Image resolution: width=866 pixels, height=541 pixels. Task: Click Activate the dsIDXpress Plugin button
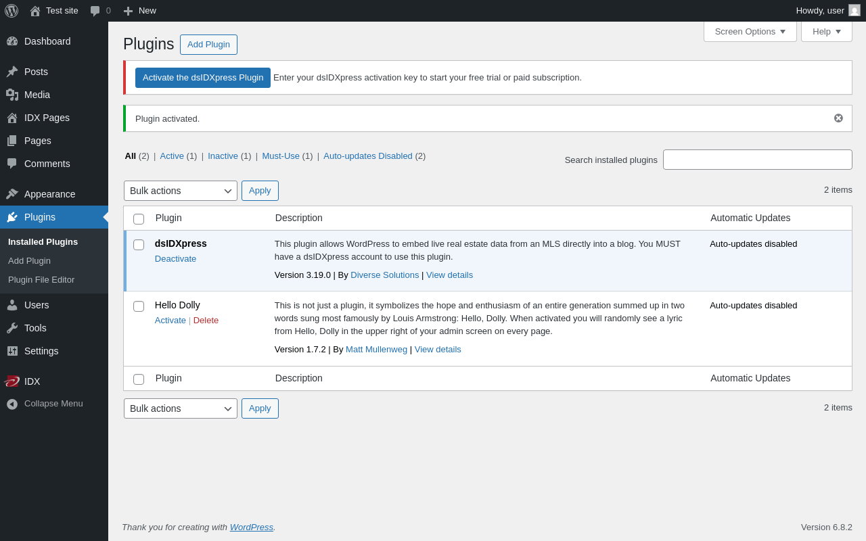[x=203, y=78]
